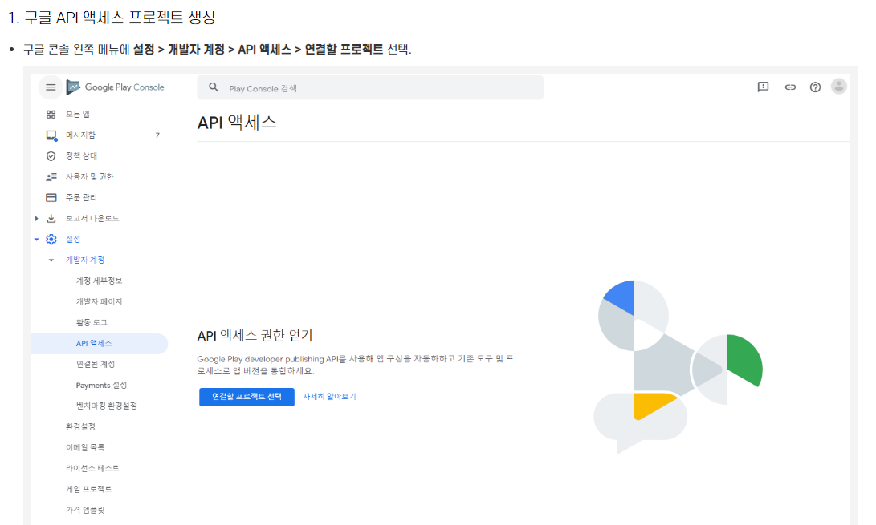This screenshot has height=525, width=876.
Task: Collapse the 설정 section arrow
Action: [36, 240]
